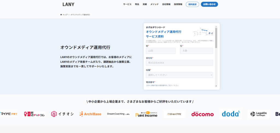Click the まずはダウンロード text
Screen dimensions: 280x133
click(155, 27)
